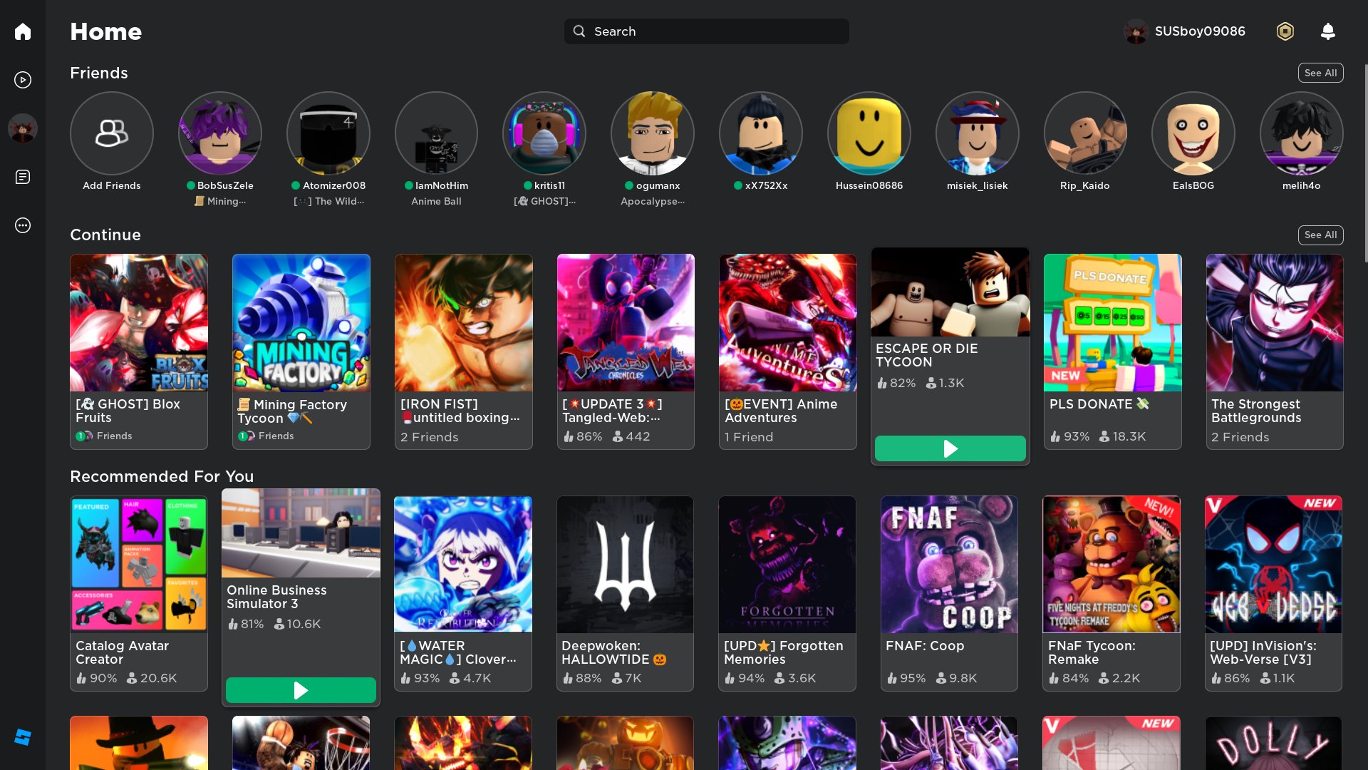1368x770 pixels.
Task: Open the Messages sidebar icon
Action: pos(23,177)
